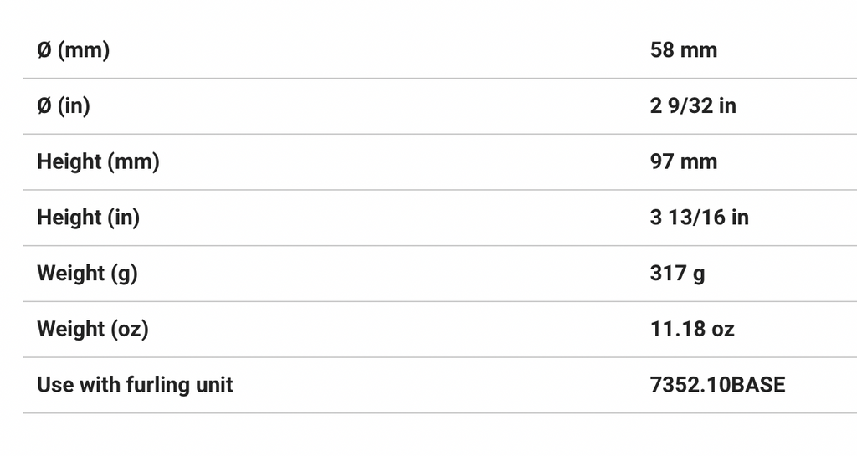Click the 13/16 fraction in the height value

[x=696, y=218]
